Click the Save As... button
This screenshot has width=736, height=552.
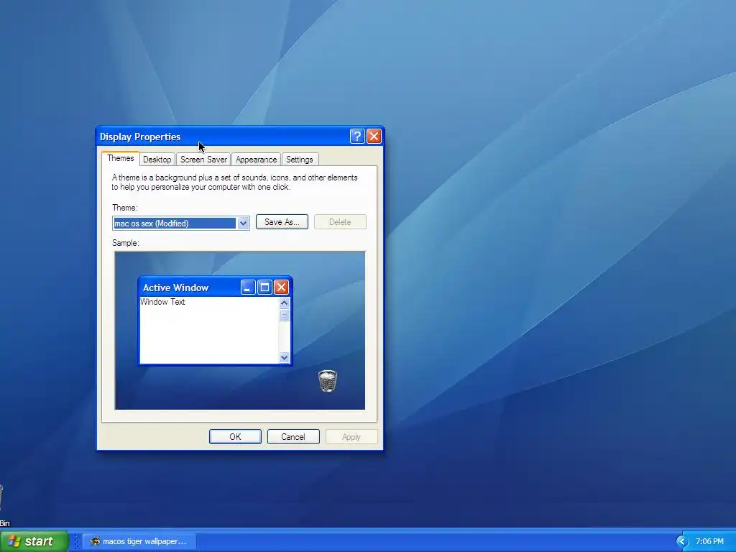pos(282,222)
